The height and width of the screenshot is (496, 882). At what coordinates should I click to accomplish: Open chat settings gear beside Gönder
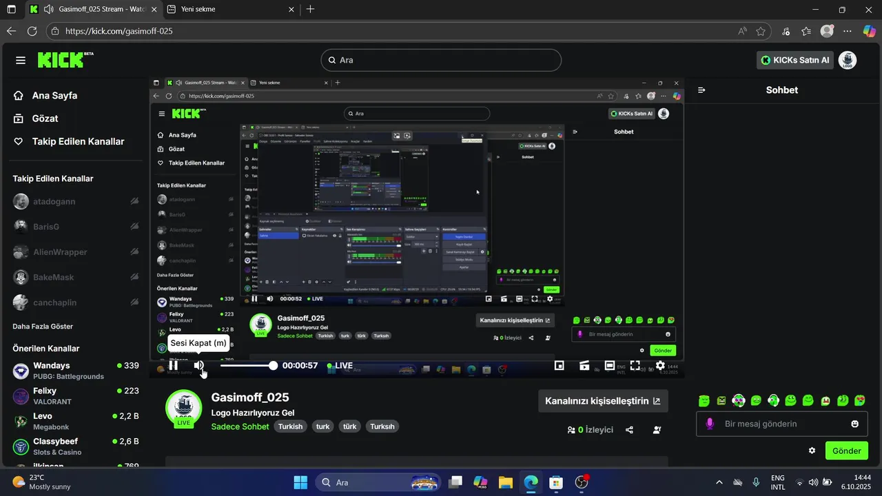812,451
